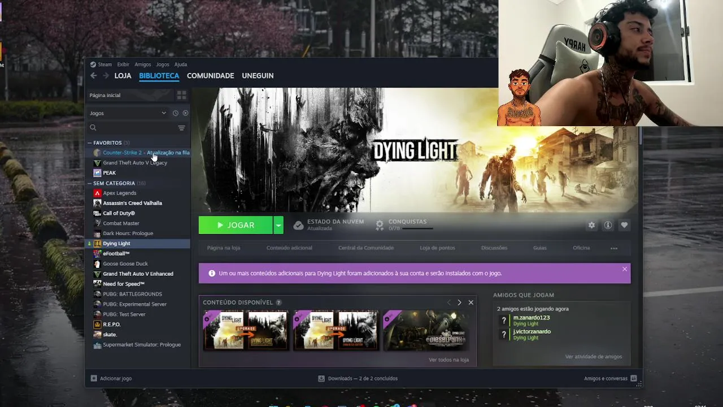Image resolution: width=723 pixels, height=407 pixels.
Task: Open Central da Comunidade tab
Action: [x=366, y=248]
